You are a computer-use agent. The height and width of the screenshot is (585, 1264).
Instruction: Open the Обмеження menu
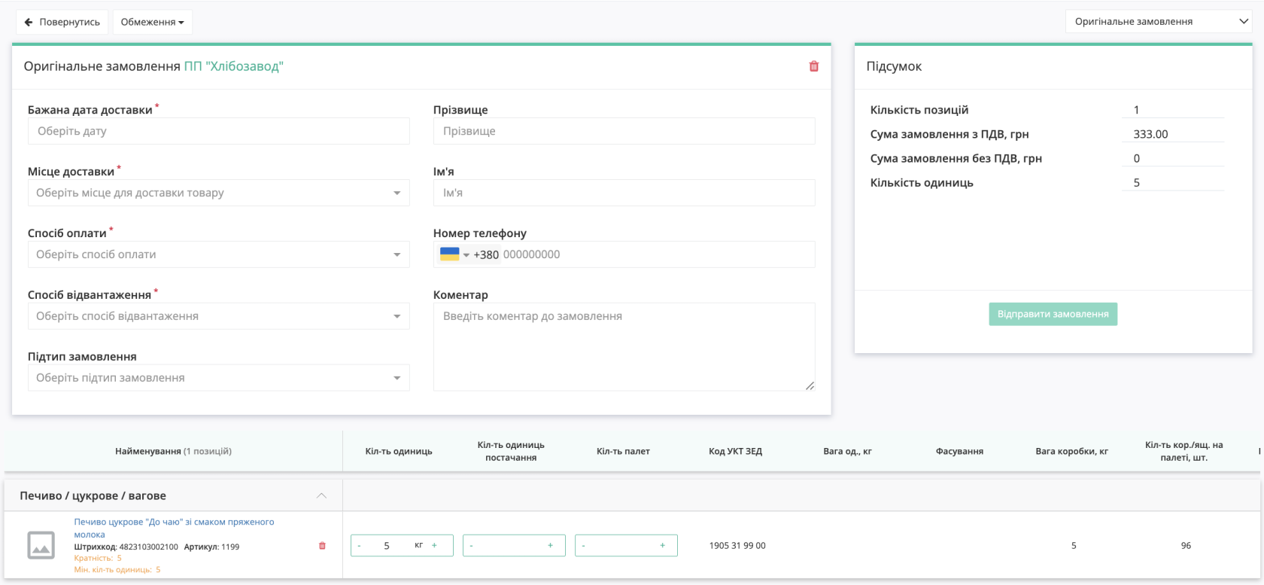click(x=153, y=22)
